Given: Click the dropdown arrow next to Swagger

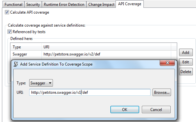Looking at the screenshot, I should [50, 83].
